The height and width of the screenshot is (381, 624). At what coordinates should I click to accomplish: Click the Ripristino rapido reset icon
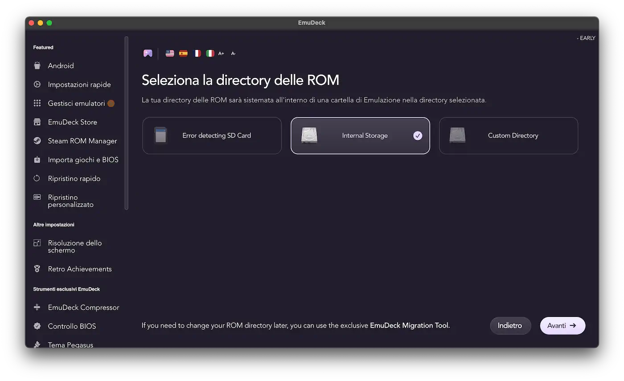coord(37,178)
